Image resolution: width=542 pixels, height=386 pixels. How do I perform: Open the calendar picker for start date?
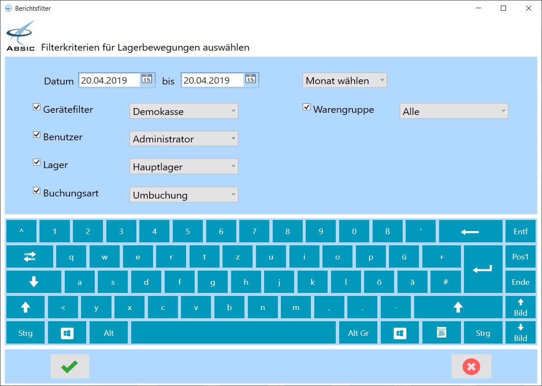tap(147, 79)
